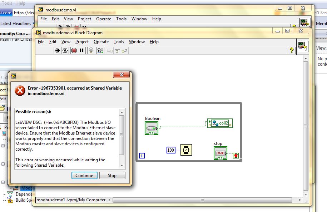Viewport: 327px width, 212px height.
Task: Click the loop iteration terminal 'i'
Action: click(x=142, y=155)
